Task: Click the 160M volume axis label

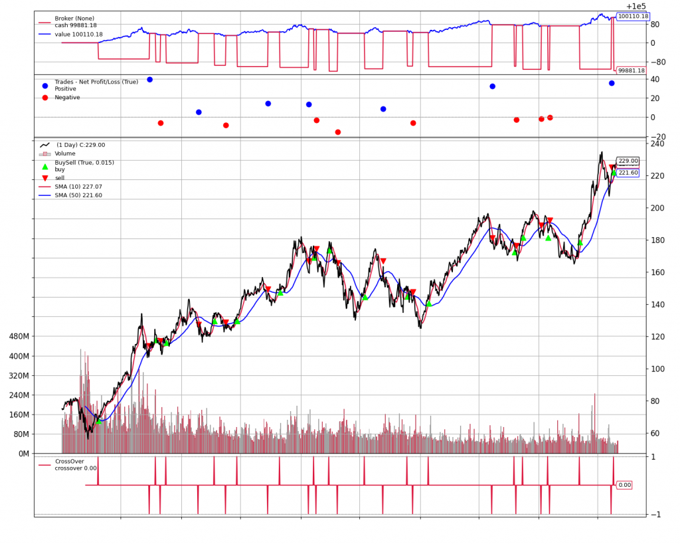Action: [x=19, y=414]
